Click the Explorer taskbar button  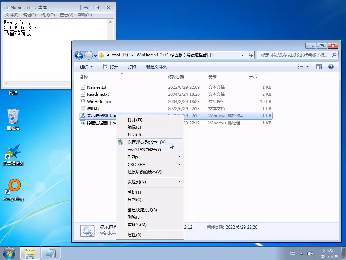click(x=30, y=253)
